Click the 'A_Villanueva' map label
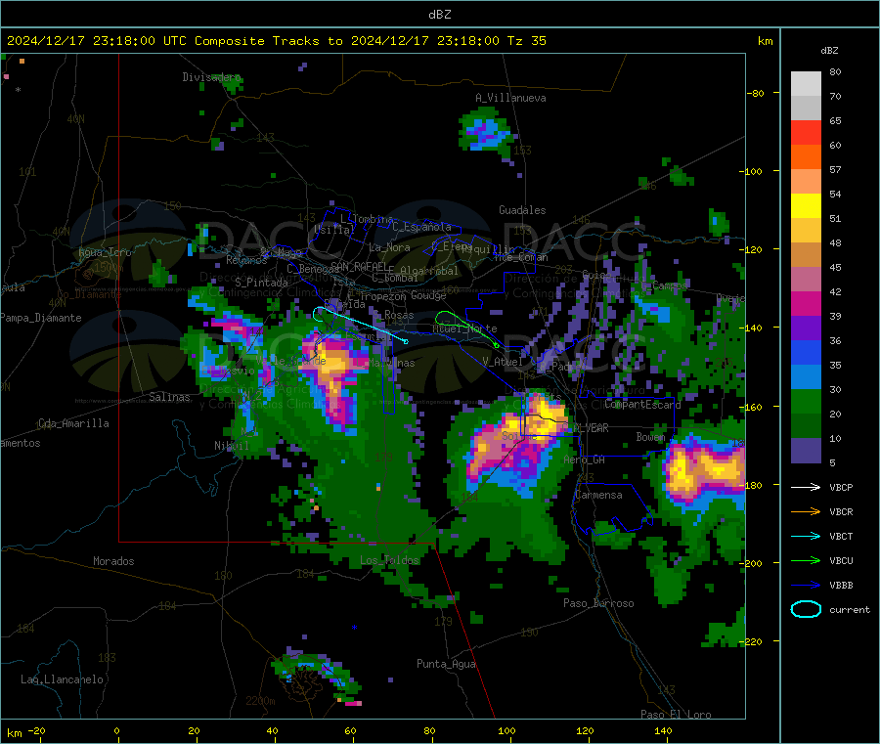The image size is (880, 744). pyautogui.click(x=510, y=98)
